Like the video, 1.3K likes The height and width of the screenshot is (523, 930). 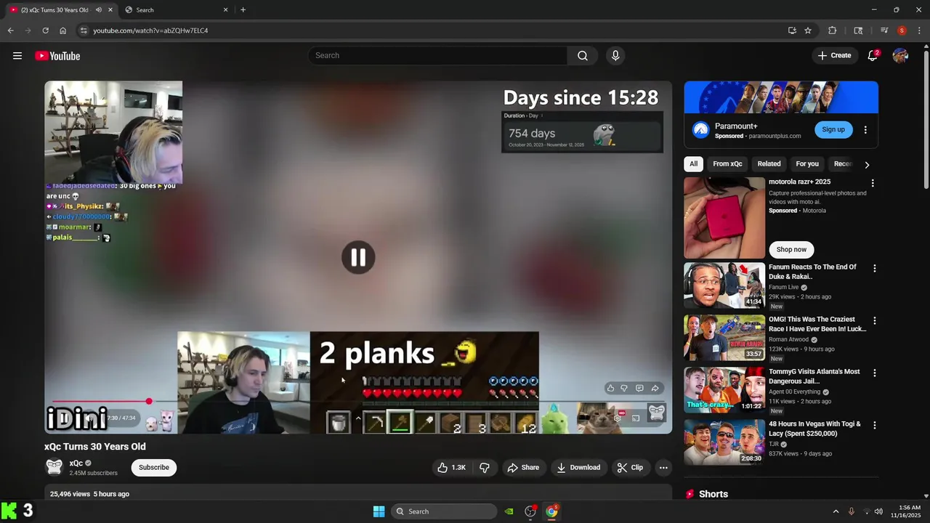(451, 468)
